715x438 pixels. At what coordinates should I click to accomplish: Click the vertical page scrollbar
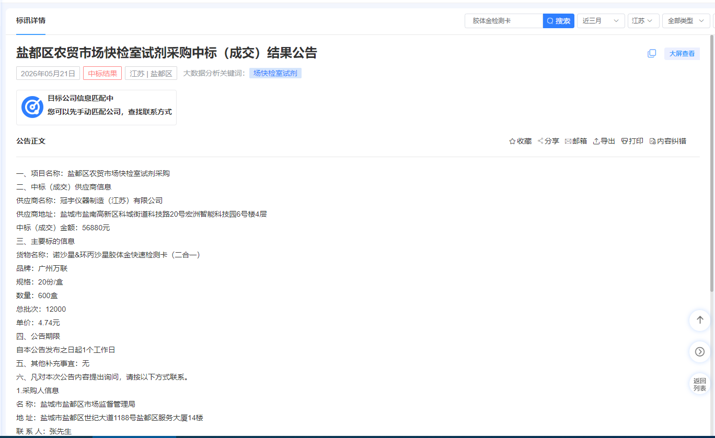(712, 163)
